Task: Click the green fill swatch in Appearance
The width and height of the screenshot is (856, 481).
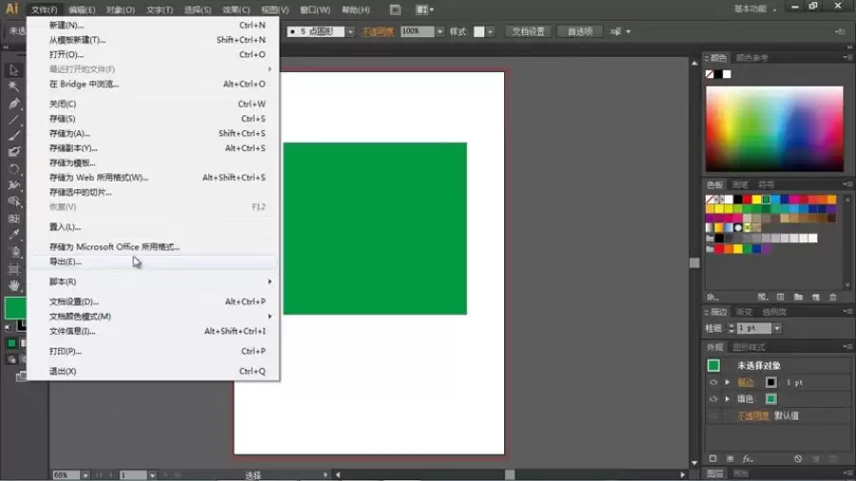Action: (x=770, y=398)
